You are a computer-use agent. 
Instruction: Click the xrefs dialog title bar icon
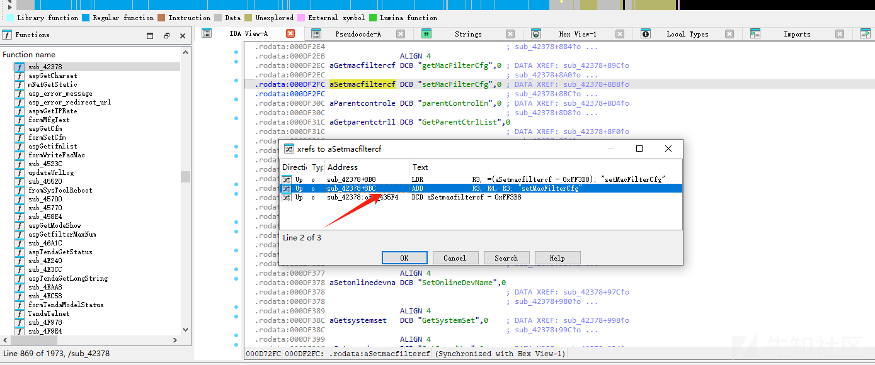289,149
